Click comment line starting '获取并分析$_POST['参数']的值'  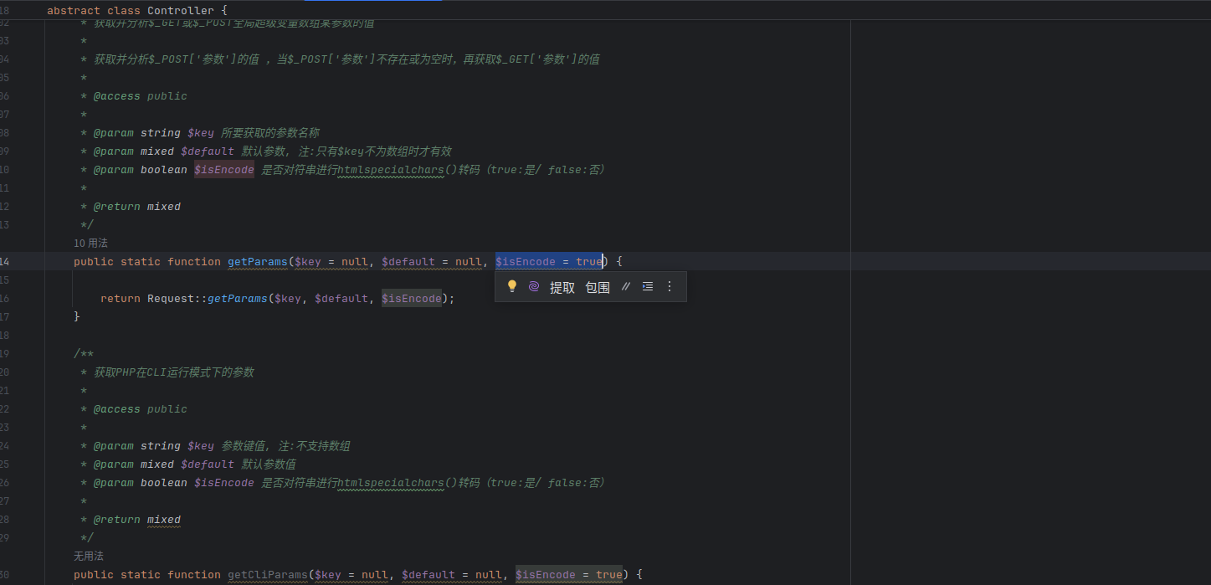pos(346,59)
